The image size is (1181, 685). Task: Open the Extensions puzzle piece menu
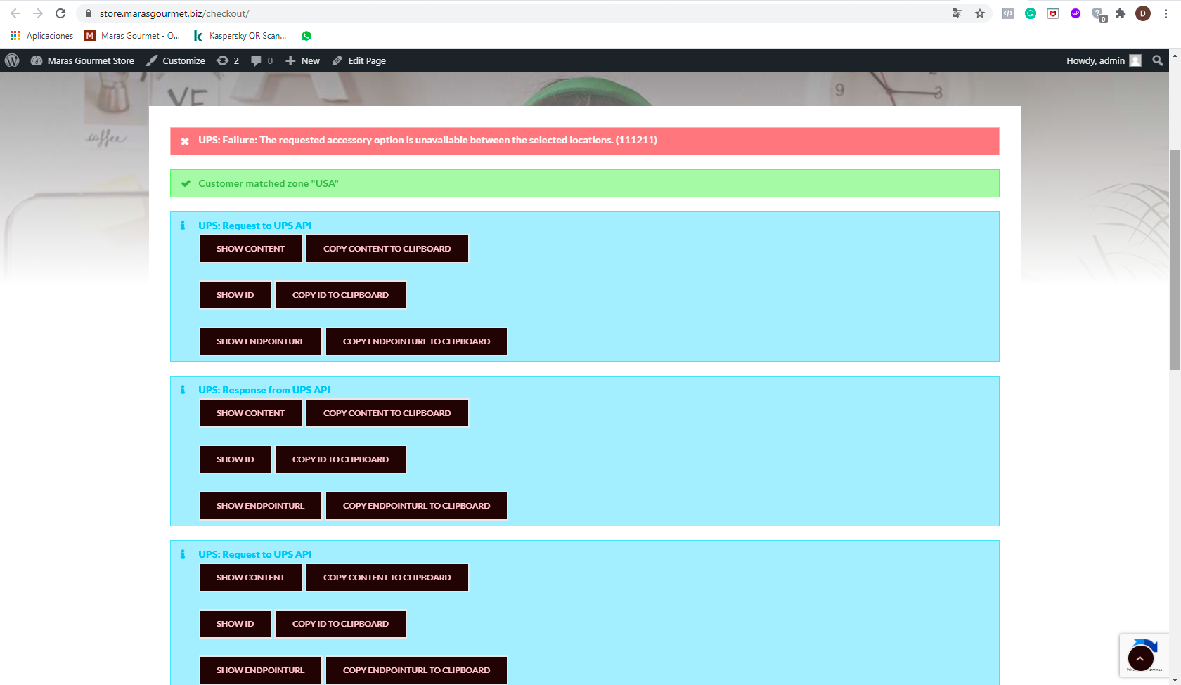[1121, 13]
